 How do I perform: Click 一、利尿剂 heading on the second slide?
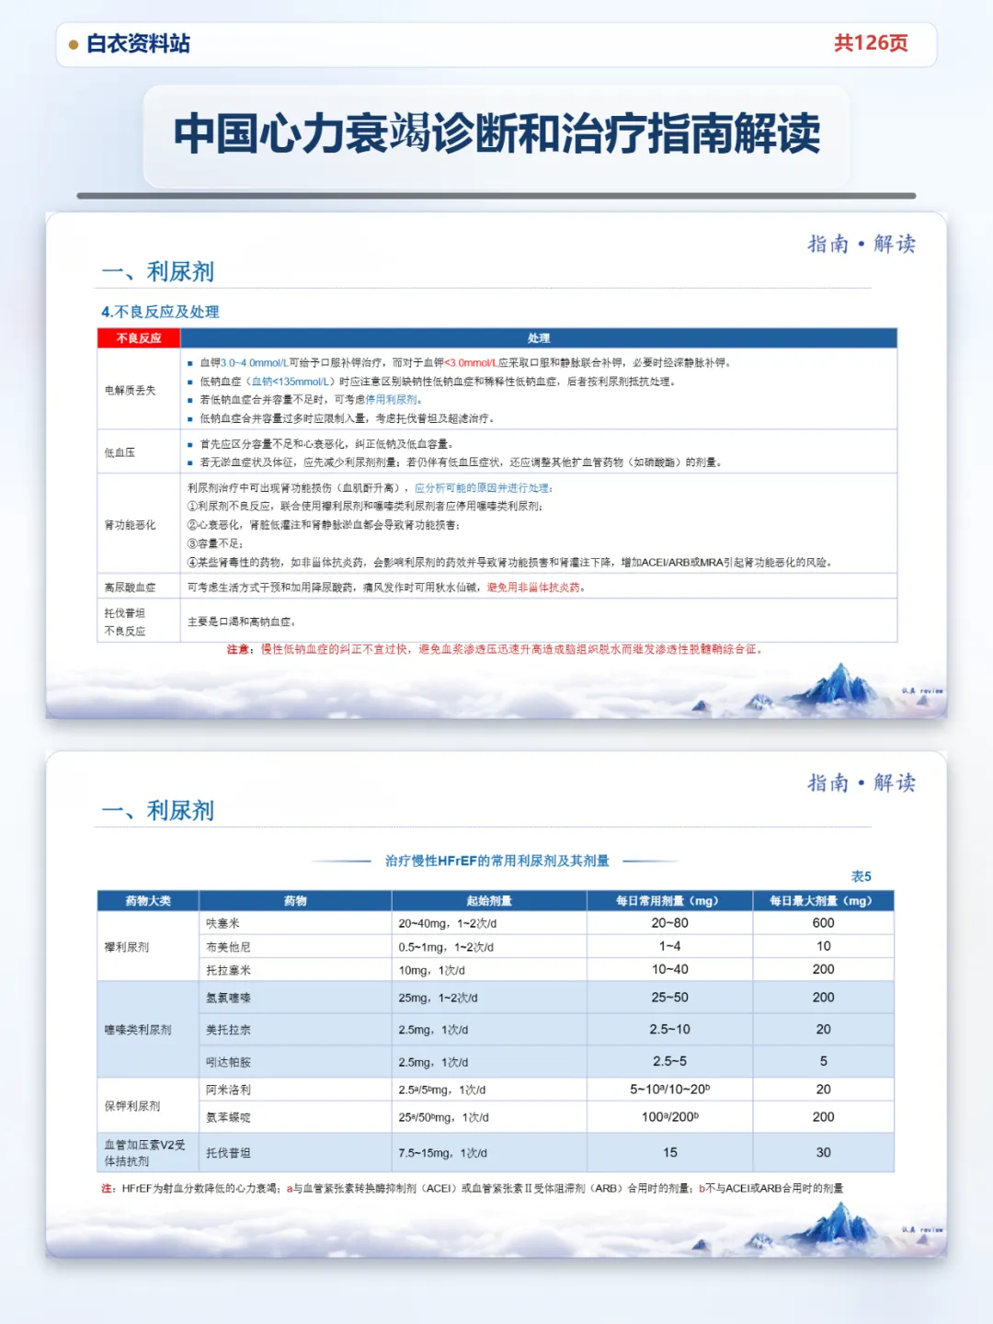click(157, 811)
